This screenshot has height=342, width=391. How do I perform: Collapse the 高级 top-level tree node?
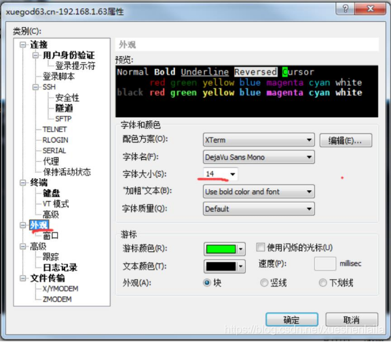[x=22, y=247]
